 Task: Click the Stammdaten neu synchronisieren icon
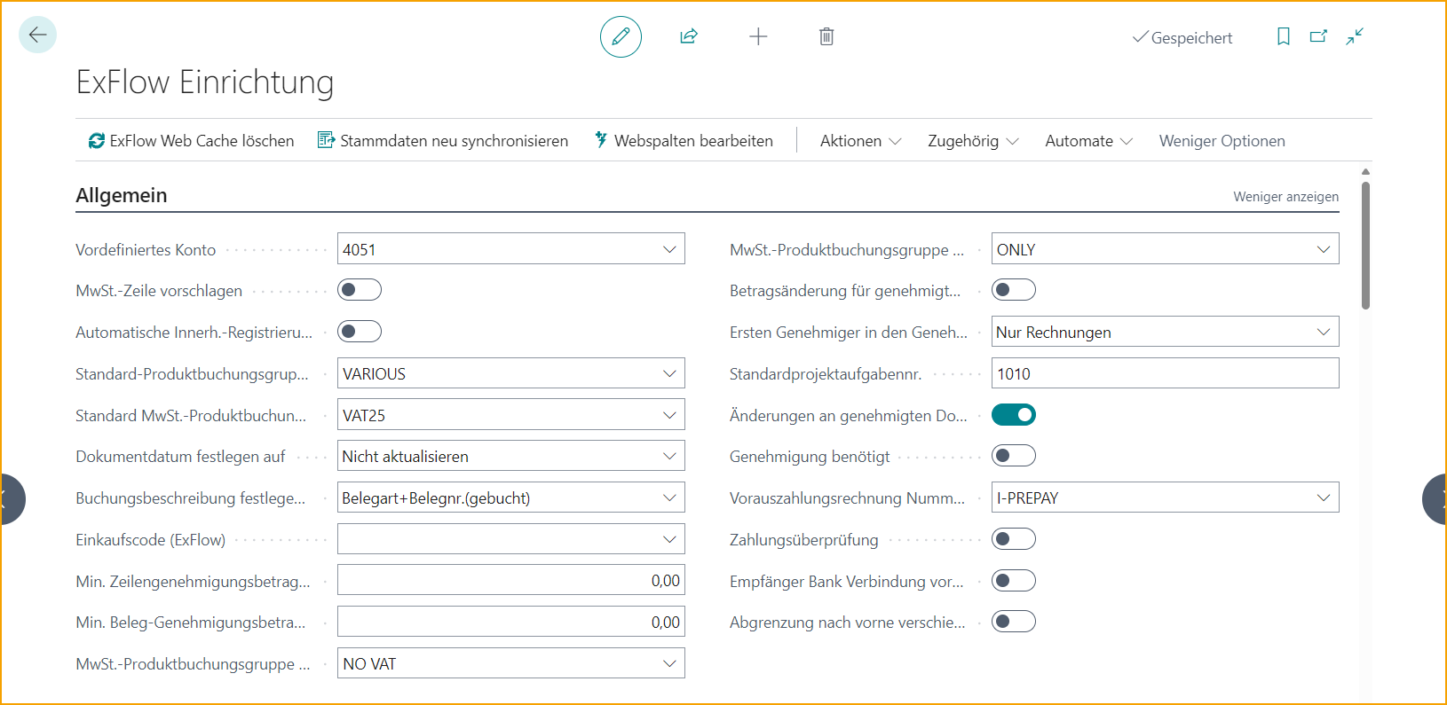(x=326, y=140)
